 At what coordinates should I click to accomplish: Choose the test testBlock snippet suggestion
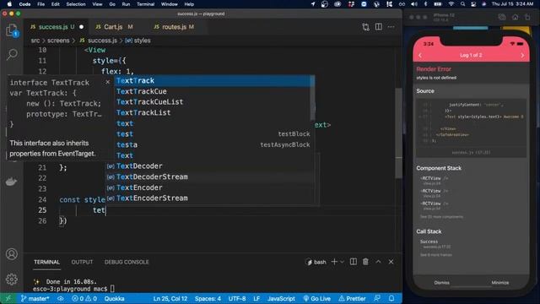(212, 134)
